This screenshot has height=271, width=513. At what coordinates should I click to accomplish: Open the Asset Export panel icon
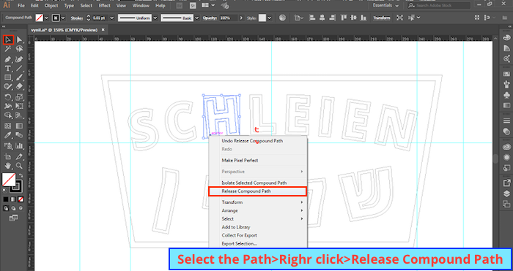506,183
